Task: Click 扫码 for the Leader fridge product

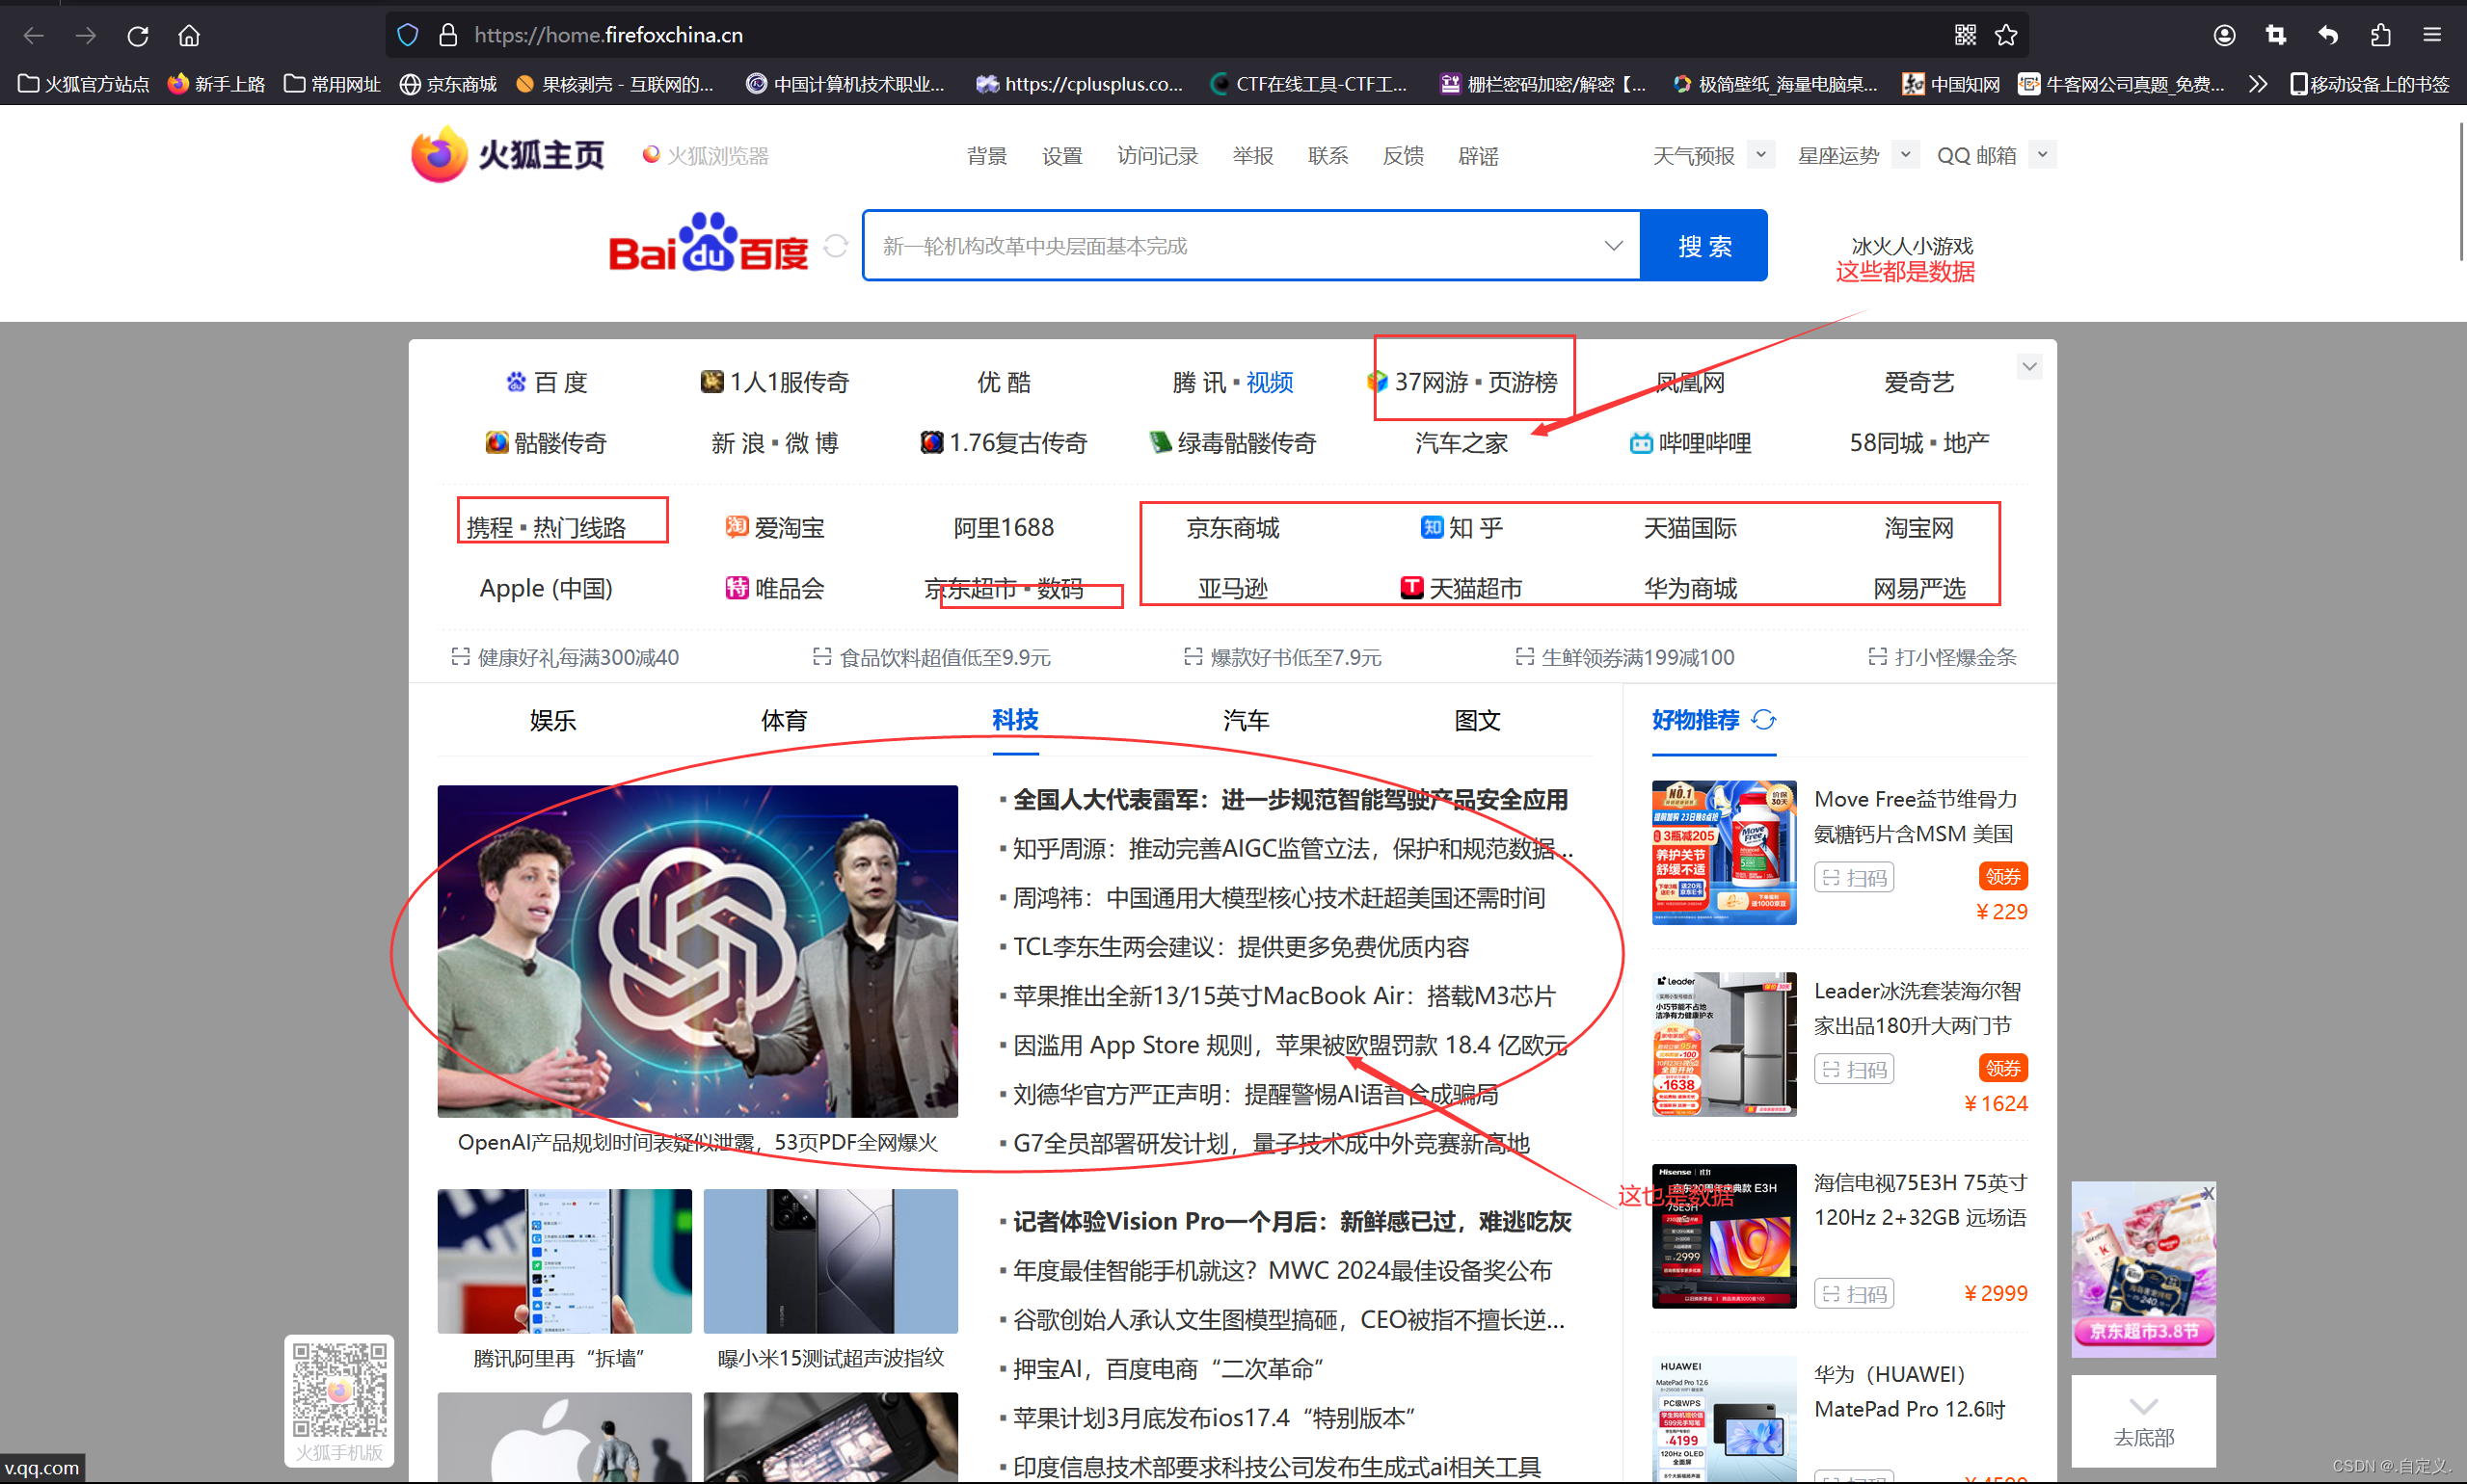Action: (1854, 1069)
